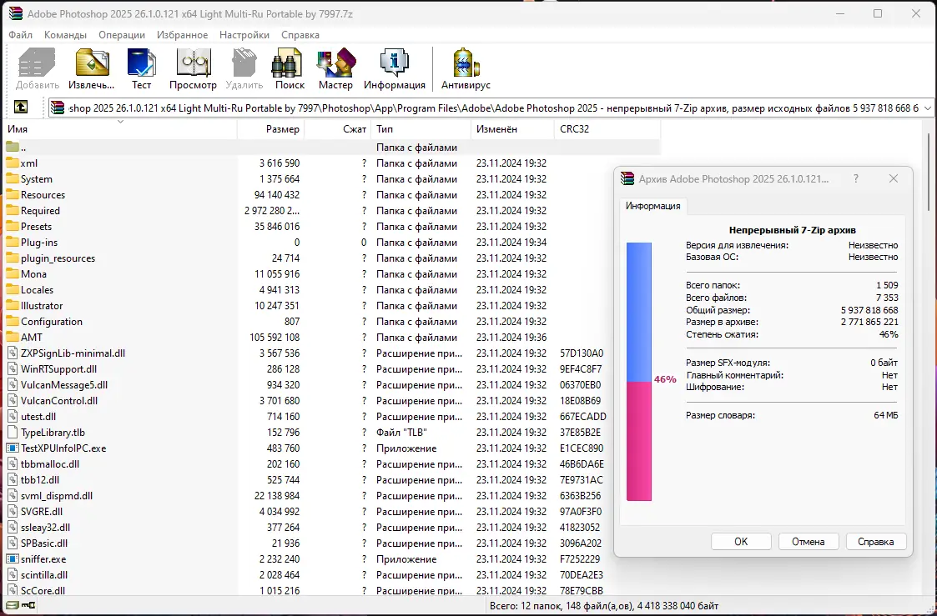Click the compression ratio bar in dialog

pyautogui.click(x=639, y=371)
